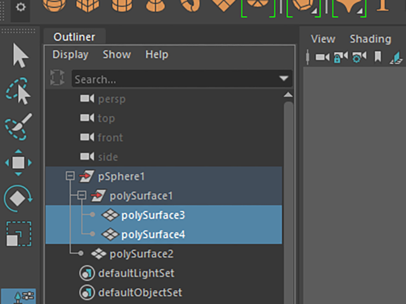Open viewport Camera Attributes icon

coord(360,57)
